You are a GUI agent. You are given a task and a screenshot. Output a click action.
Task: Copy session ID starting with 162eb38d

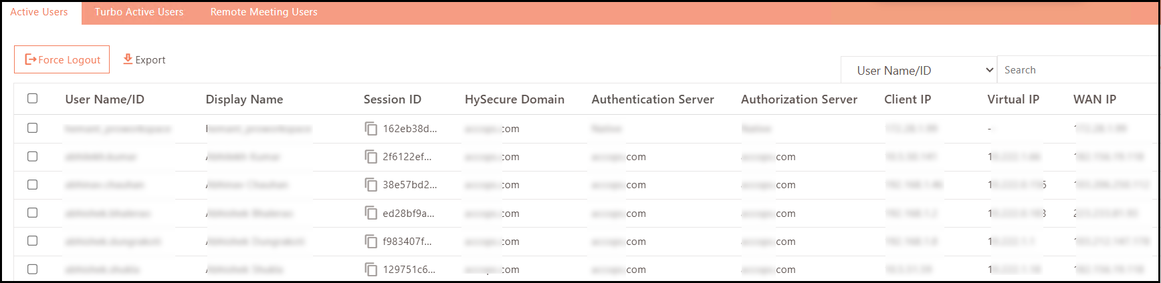coord(371,128)
